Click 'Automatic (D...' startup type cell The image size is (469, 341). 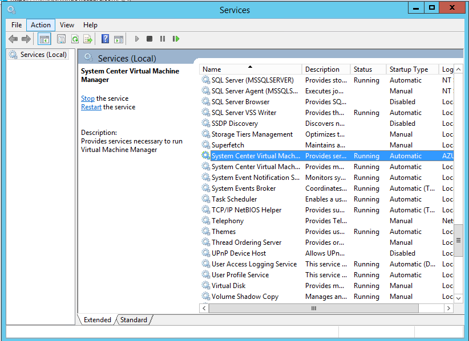(413, 264)
